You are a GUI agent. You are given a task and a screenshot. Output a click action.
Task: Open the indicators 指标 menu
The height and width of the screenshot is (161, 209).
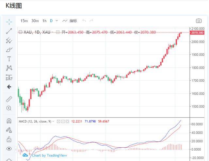click(x=70, y=21)
